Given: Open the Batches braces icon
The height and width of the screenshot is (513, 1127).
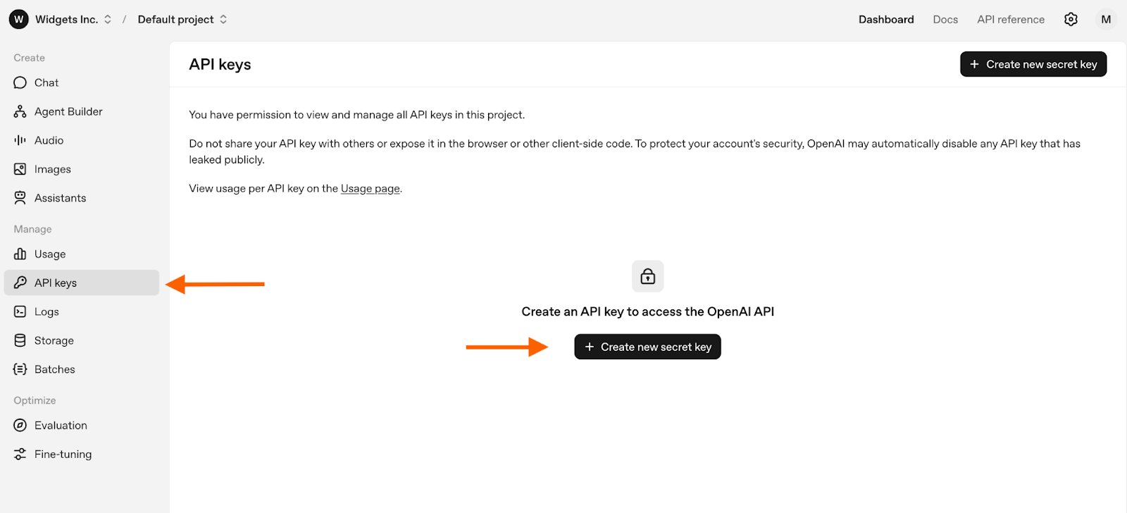Looking at the screenshot, I should 20,369.
